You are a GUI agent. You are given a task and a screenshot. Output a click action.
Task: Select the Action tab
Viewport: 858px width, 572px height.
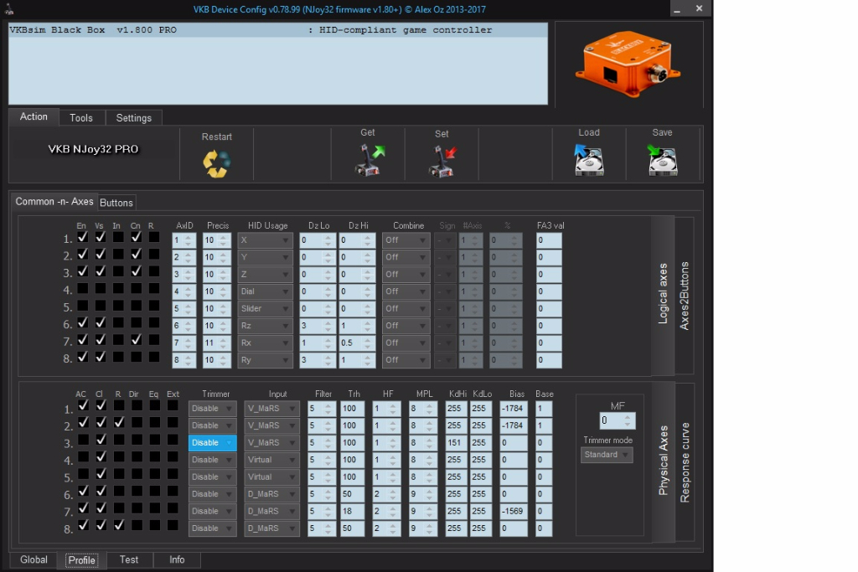(x=34, y=116)
